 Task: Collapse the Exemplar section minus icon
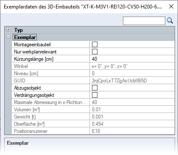[x=8, y=37]
